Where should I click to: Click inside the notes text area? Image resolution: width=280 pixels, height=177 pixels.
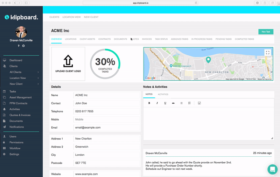pyautogui.click(x=209, y=124)
